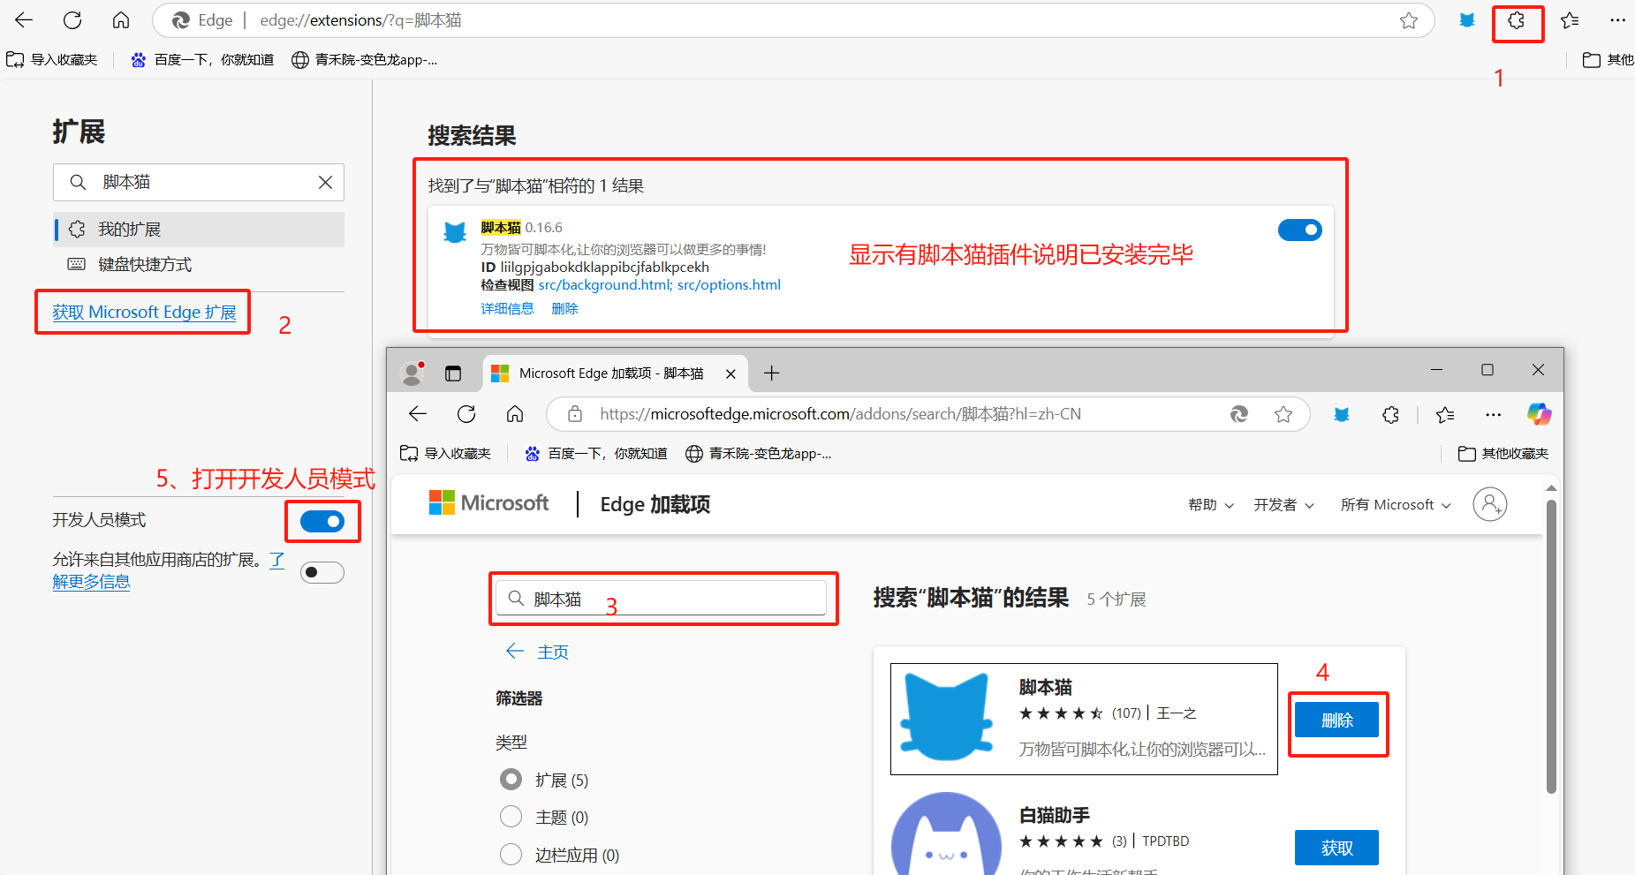Focus the addons store 脚本猫 search field
This screenshot has height=875, width=1635.
click(661, 598)
